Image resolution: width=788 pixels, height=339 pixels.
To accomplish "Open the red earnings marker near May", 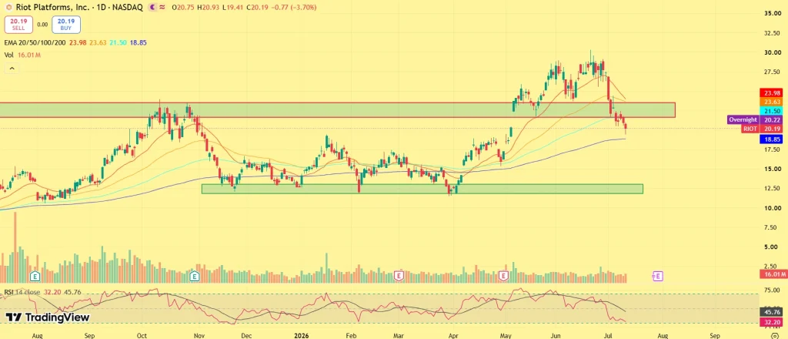I will pos(505,276).
